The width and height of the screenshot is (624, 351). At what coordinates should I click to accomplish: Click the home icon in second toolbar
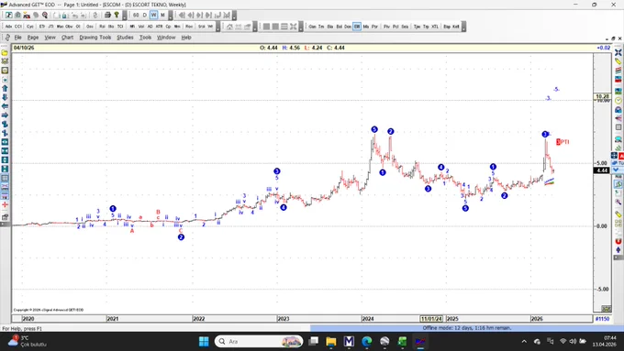tap(229, 27)
